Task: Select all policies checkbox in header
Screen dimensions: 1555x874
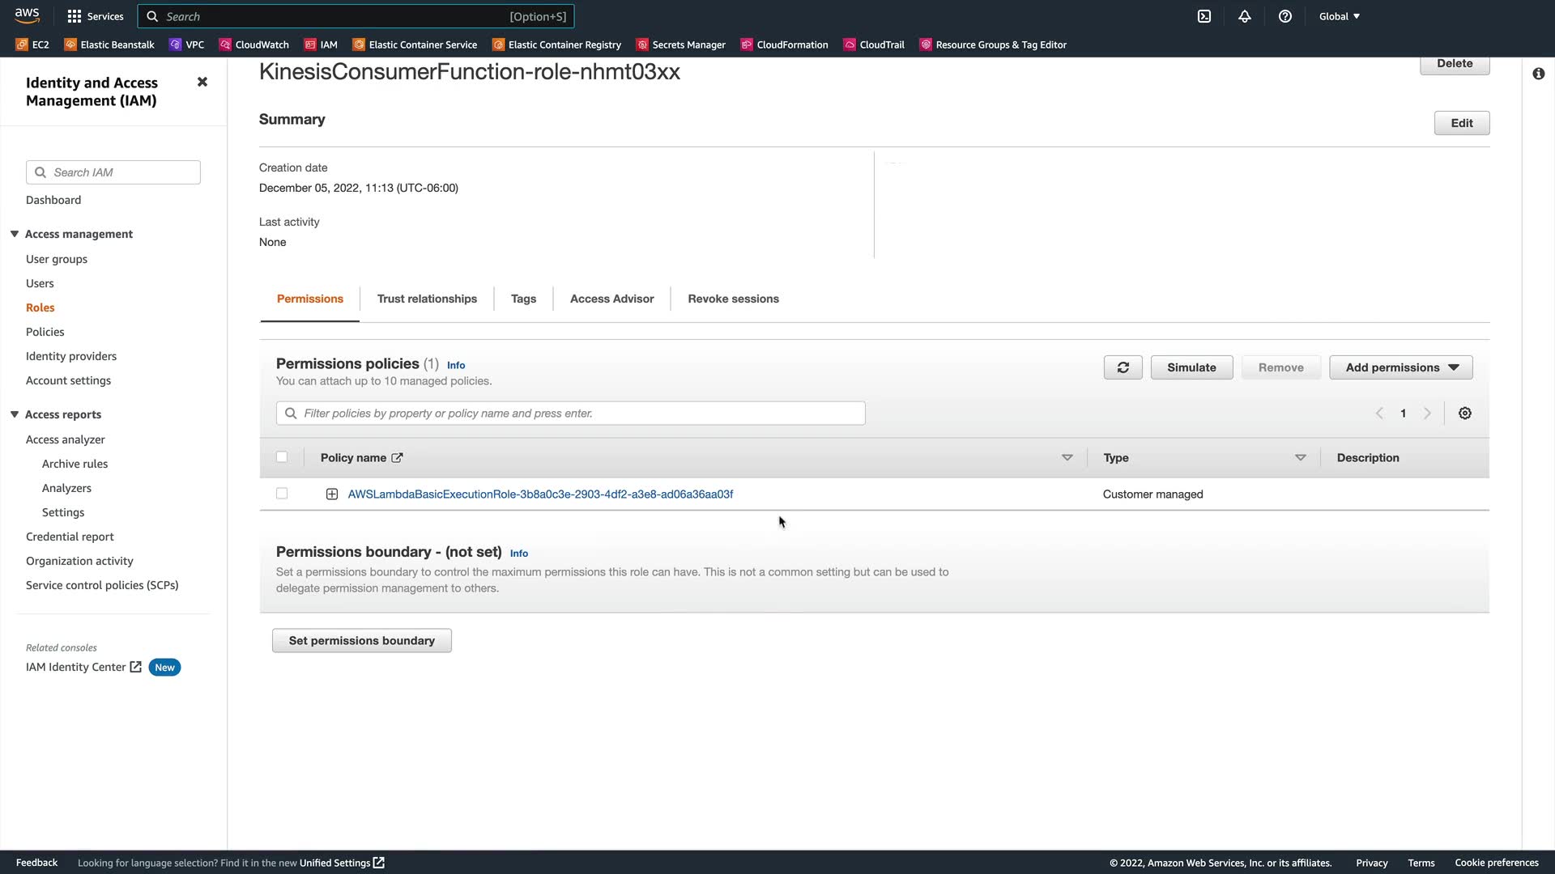Action: click(x=282, y=457)
